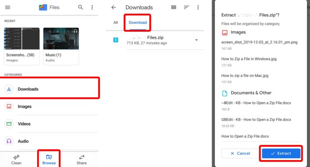Tap the Videos clapperboard icon
This screenshot has height=167, width=310.
pos(9,124)
